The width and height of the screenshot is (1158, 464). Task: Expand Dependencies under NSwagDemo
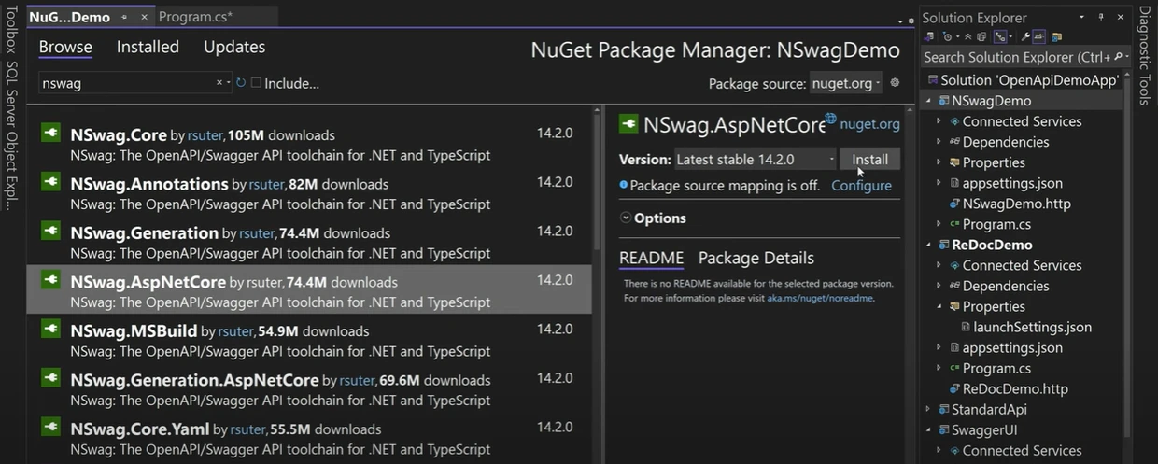tap(939, 142)
